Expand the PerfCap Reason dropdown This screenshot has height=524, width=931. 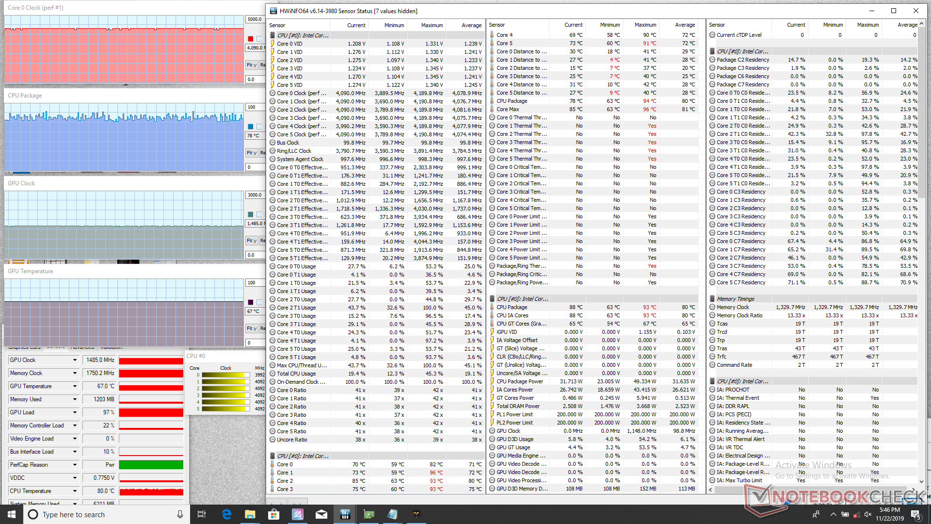coord(75,465)
